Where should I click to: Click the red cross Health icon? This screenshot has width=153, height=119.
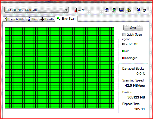click(x=42, y=19)
